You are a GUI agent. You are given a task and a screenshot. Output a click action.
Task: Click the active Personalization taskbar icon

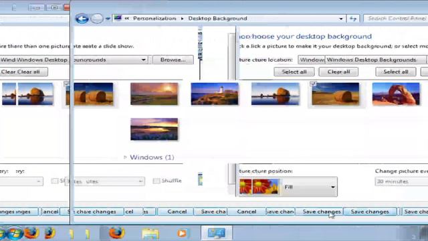pyautogui.click(x=217, y=233)
